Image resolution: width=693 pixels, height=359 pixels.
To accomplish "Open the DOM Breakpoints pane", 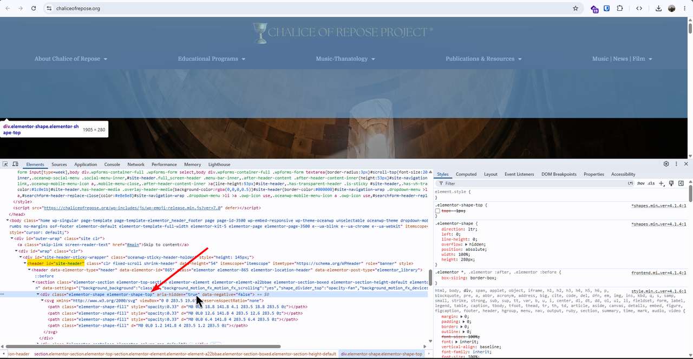I will point(558,174).
